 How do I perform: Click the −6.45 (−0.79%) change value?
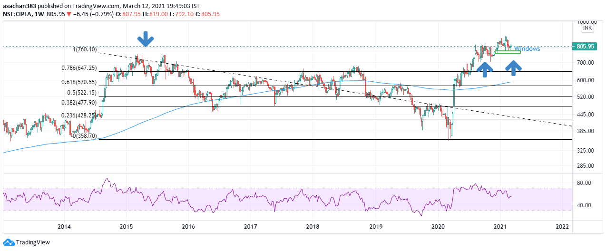[92, 14]
